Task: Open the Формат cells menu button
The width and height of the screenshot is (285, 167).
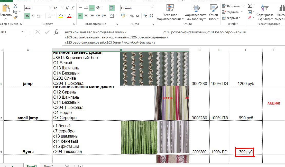Action: [231, 18]
